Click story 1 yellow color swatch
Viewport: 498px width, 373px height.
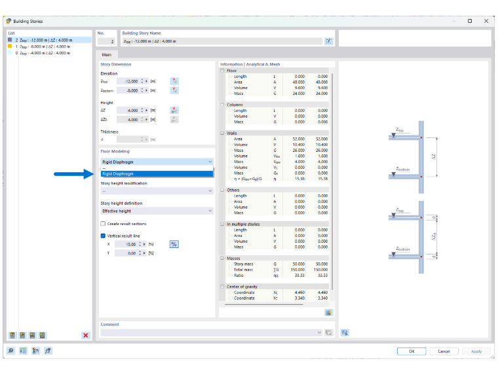pos(10,46)
